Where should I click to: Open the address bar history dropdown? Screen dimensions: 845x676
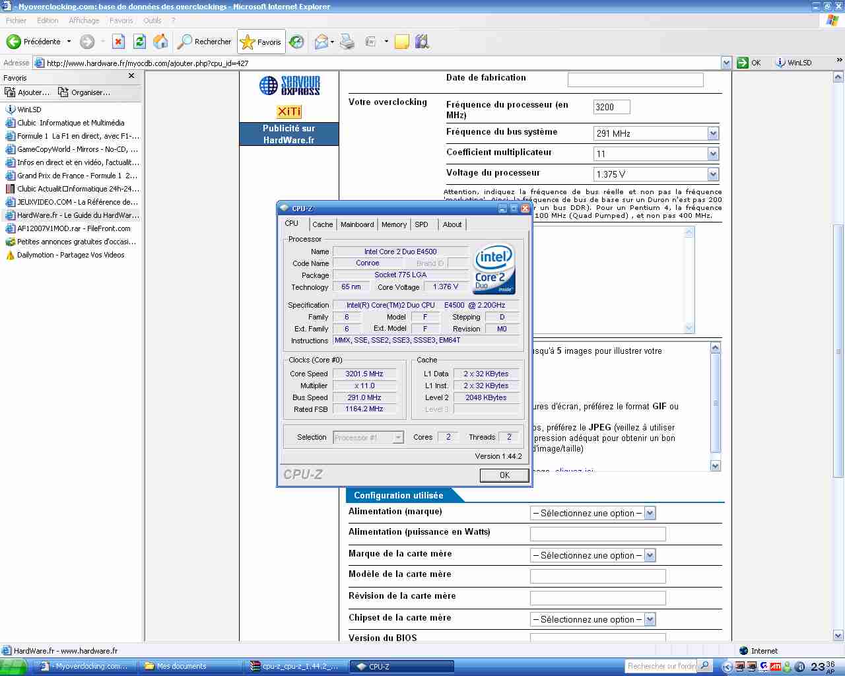pyautogui.click(x=726, y=63)
